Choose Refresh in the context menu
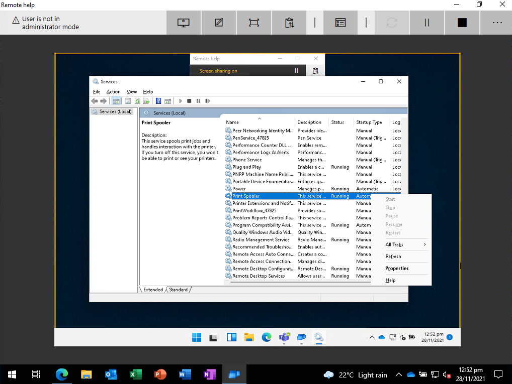 point(393,256)
